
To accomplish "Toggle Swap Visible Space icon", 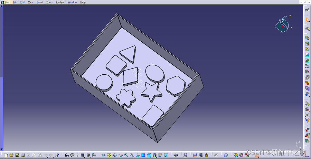I will click(166, 155).
